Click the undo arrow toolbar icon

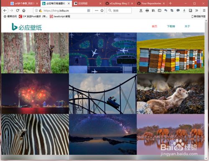166,10
